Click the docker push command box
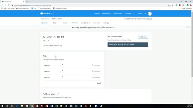 [x=128, y=45]
